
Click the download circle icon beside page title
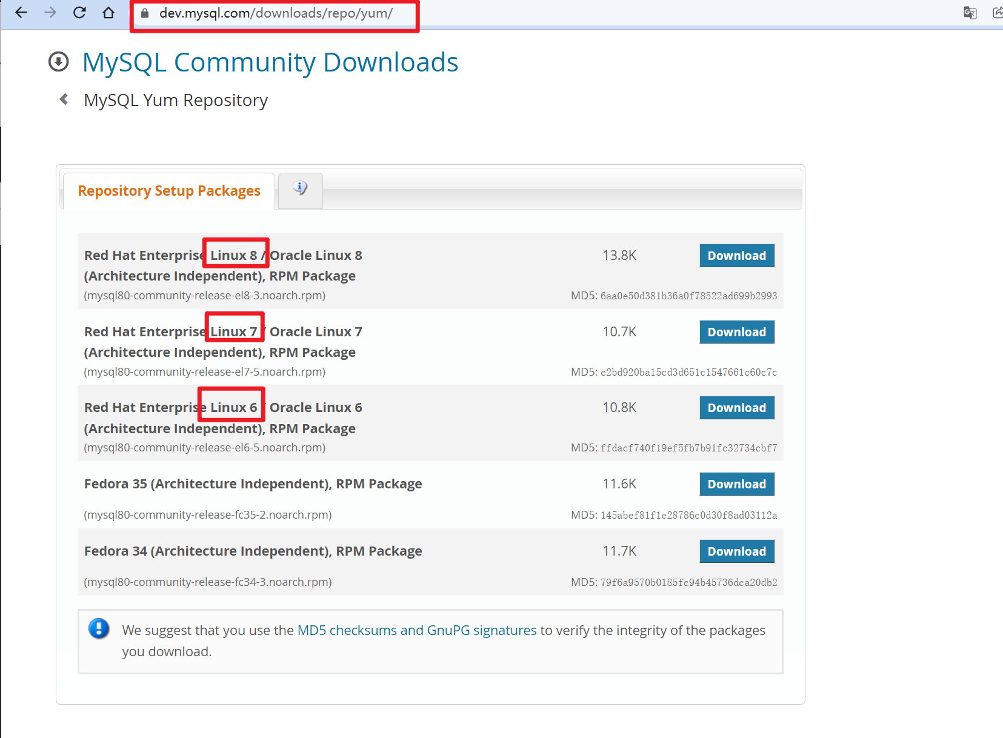[59, 62]
